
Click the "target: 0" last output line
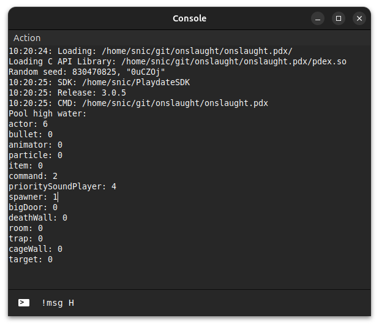31,259
